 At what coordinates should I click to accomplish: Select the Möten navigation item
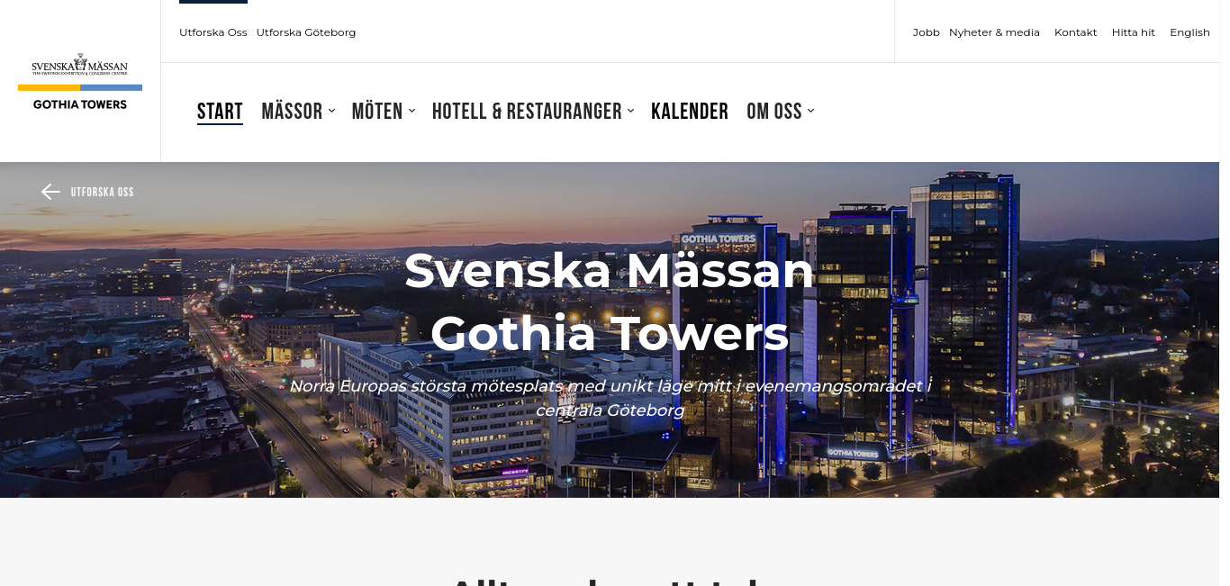[x=377, y=112]
